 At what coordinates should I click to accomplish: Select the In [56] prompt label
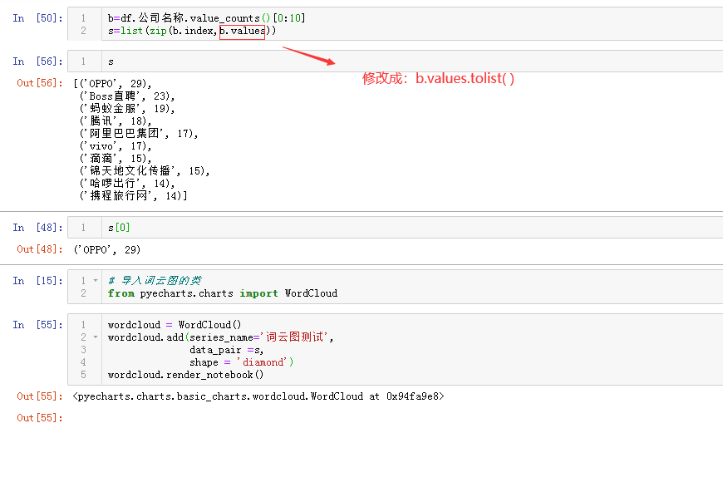(37, 61)
